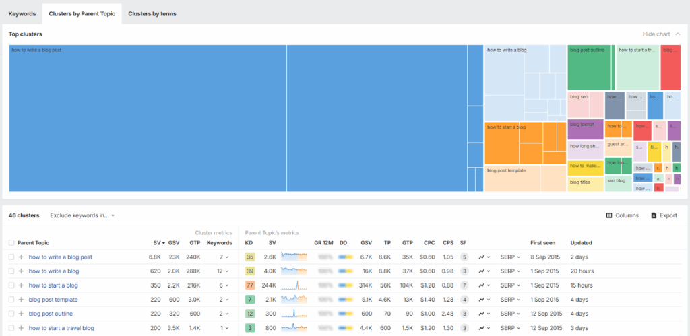Open the blog post template link
Screen dimensions: 690x336
pyautogui.click(x=53, y=300)
